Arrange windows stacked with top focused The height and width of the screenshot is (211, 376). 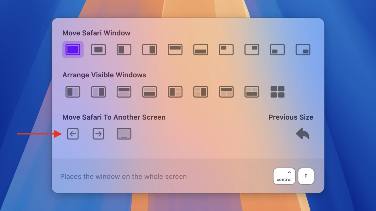tap(124, 92)
